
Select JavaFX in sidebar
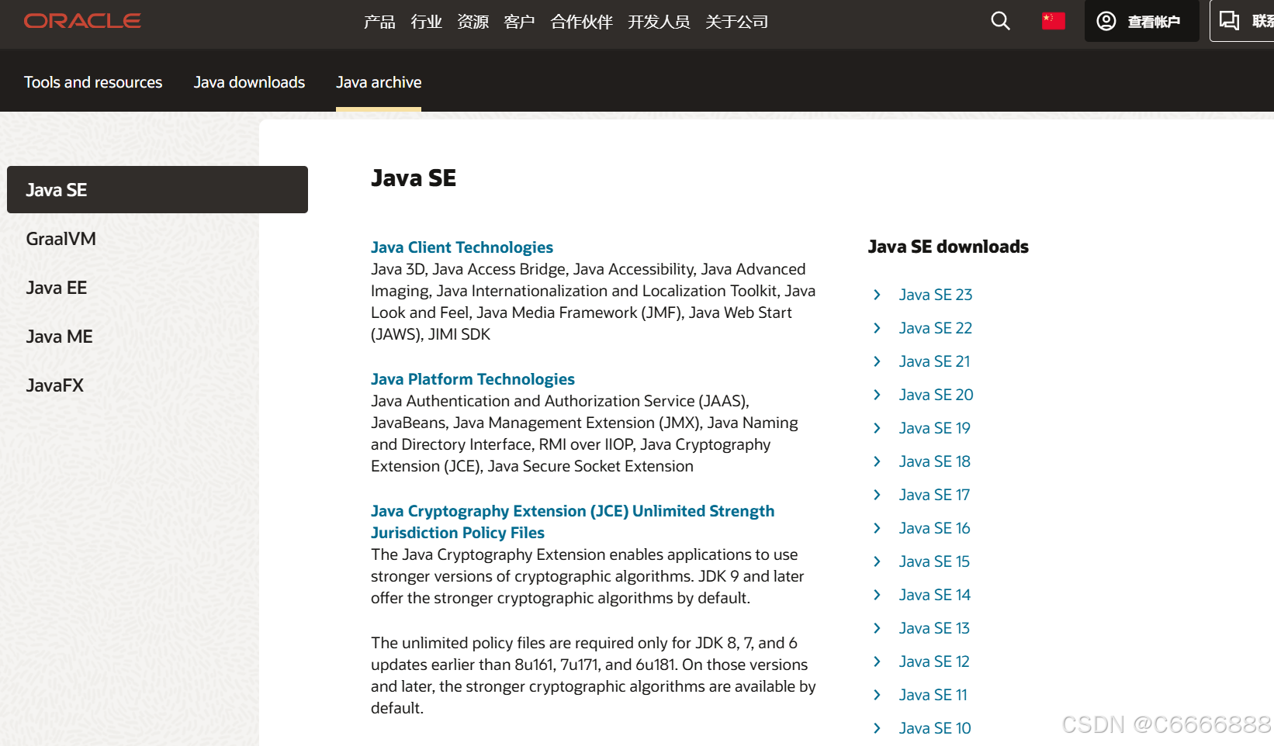pos(54,385)
